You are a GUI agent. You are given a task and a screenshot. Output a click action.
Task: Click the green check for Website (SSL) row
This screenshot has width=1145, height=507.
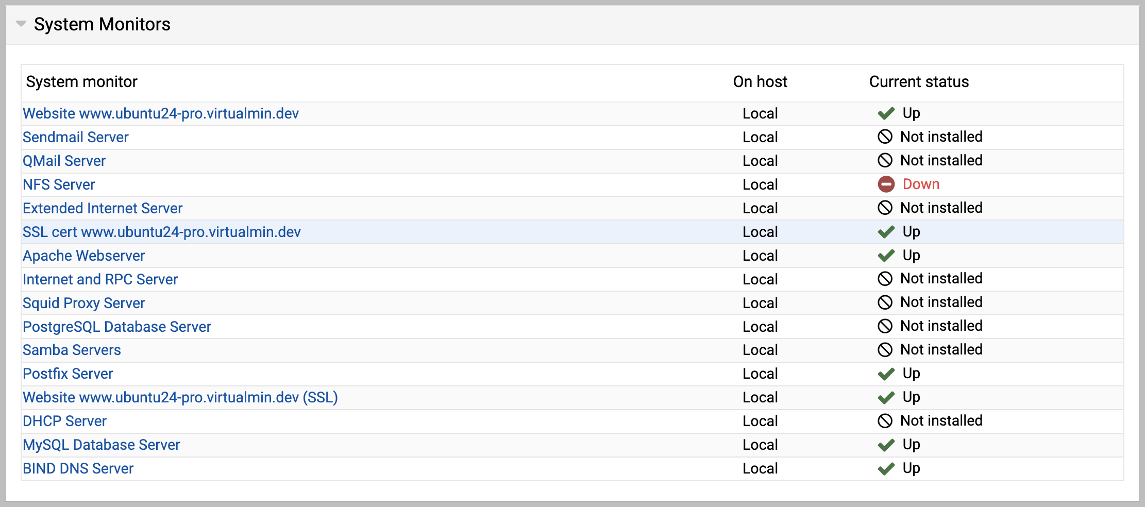(886, 397)
